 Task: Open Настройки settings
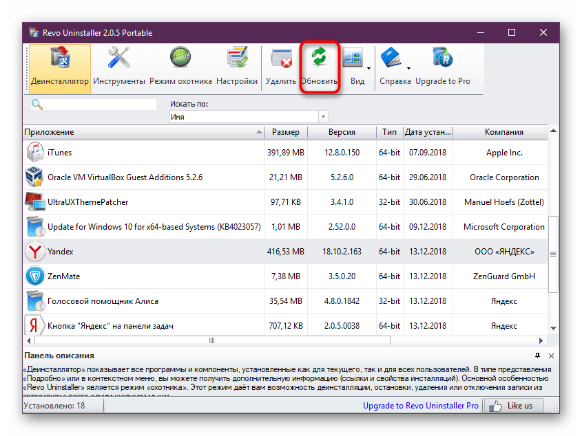point(237,68)
